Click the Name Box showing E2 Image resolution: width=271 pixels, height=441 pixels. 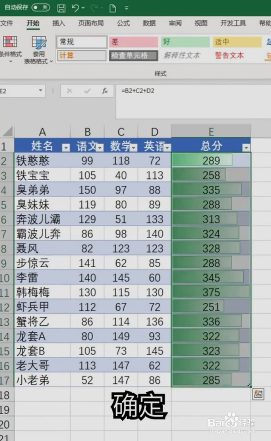click(18, 91)
